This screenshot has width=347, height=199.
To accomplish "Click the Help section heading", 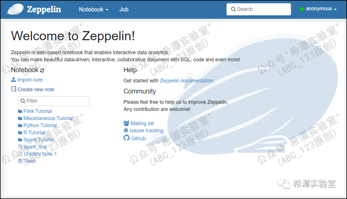I will point(130,70).
